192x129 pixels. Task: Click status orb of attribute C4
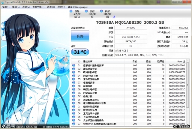click(73, 113)
